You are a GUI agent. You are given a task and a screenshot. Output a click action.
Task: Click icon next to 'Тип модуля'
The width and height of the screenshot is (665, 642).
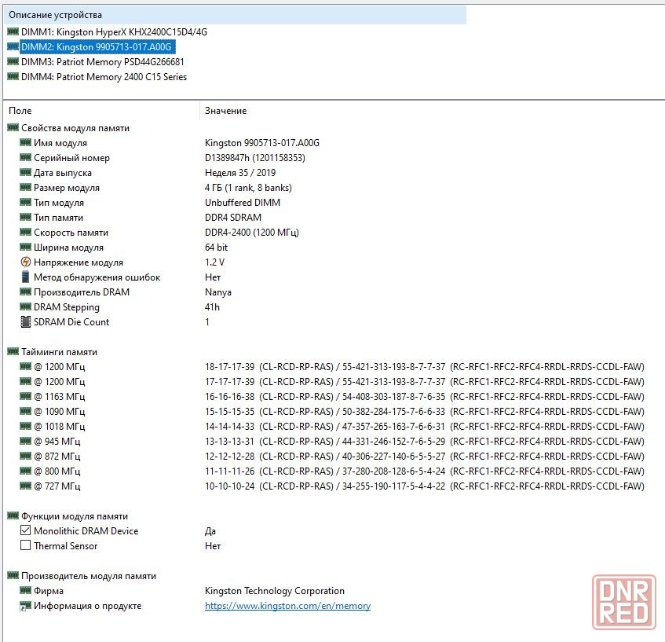click(x=25, y=202)
